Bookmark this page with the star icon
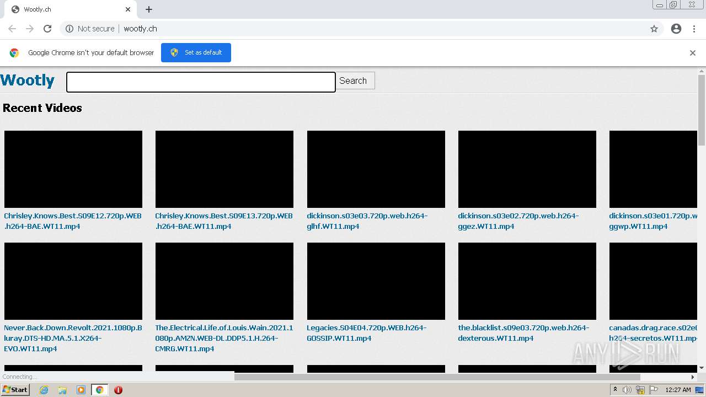Image resolution: width=706 pixels, height=397 pixels. (654, 29)
